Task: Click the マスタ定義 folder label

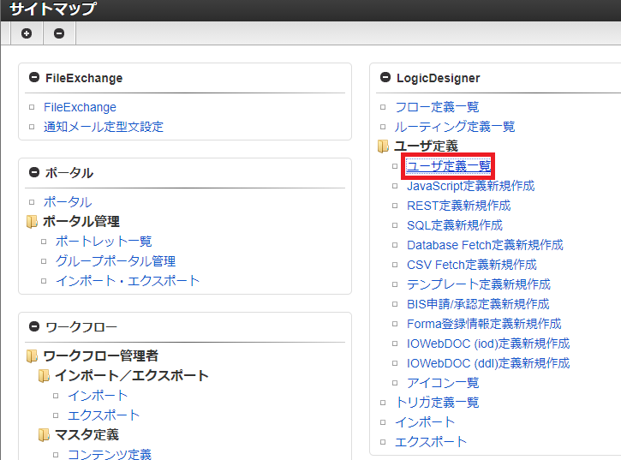Action: 87,435
